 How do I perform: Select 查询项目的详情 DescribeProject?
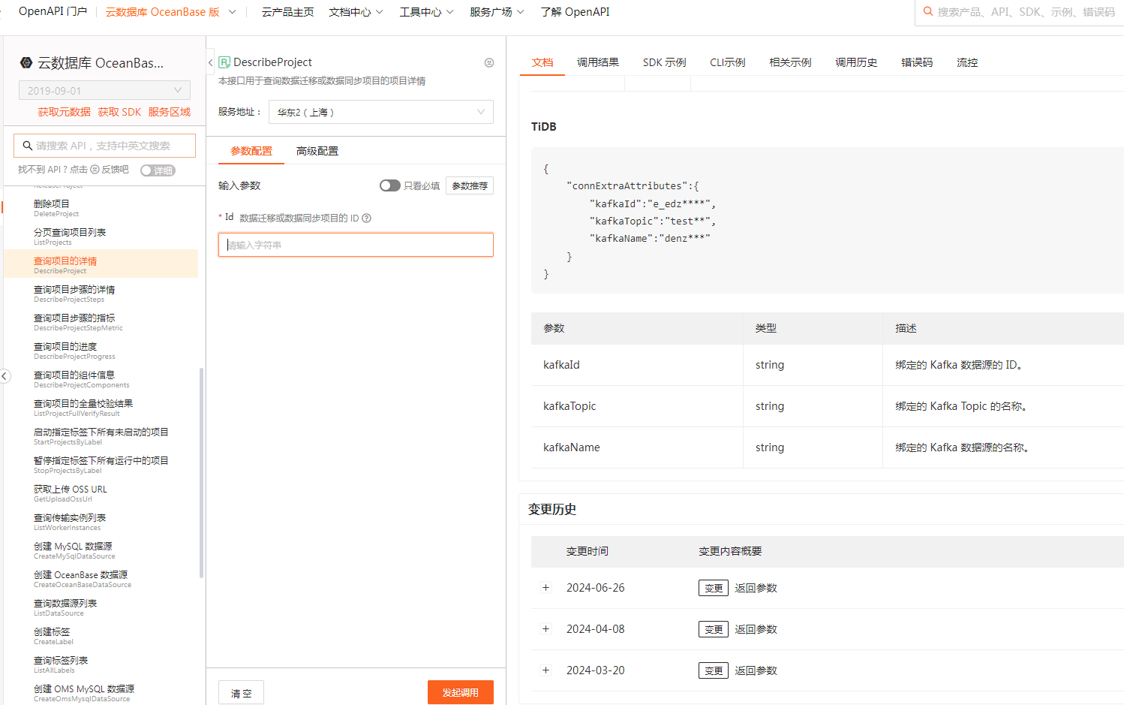[101, 264]
